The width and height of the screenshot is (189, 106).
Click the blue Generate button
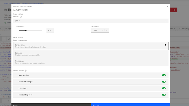coord(131,105)
